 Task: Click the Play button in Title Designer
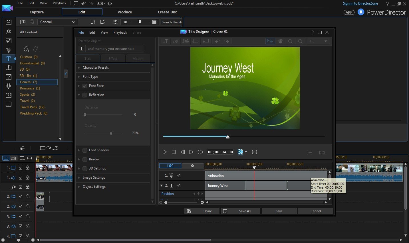click(165, 152)
